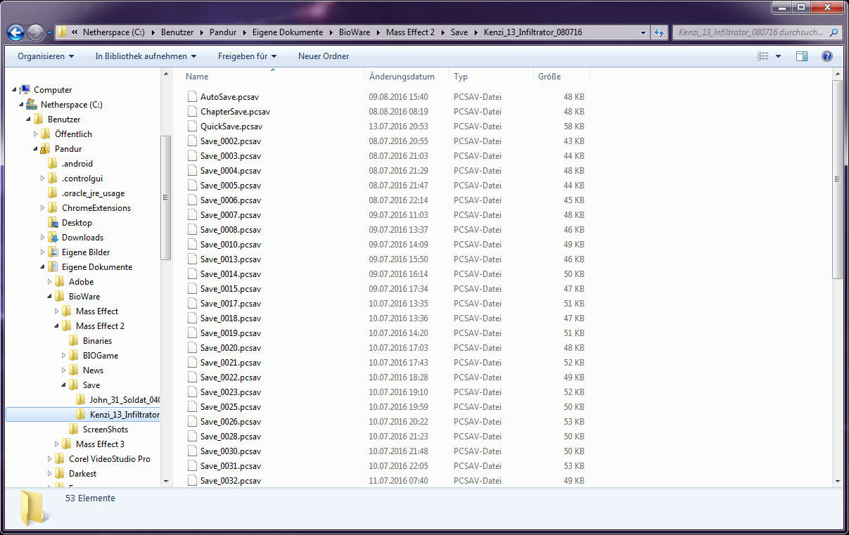
Task: Expand the Mass Effect 3 folder node
Action: [57, 444]
